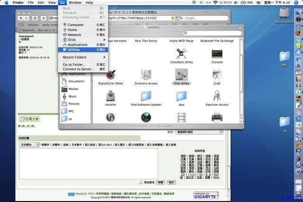Open the 前往 forum jump dropdown
The image size is (303, 202).
point(199,132)
